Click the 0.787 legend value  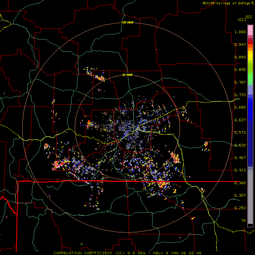pyautogui.click(x=240, y=82)
